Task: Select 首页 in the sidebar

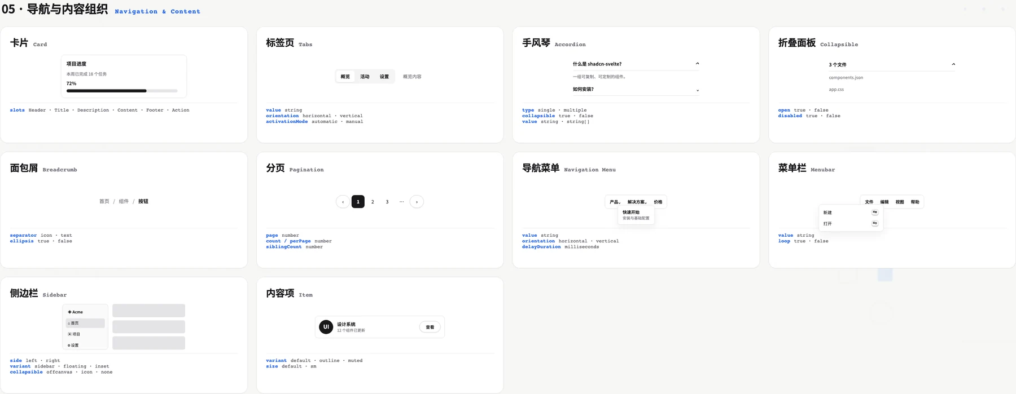Action: pyautogui.click(x=85, y=323)
